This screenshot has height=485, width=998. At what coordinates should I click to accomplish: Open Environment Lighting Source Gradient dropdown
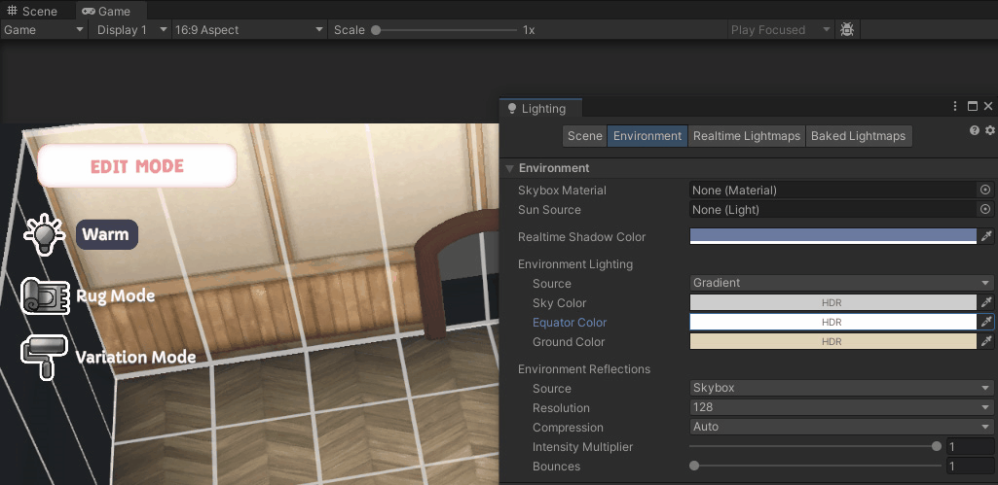841,283
